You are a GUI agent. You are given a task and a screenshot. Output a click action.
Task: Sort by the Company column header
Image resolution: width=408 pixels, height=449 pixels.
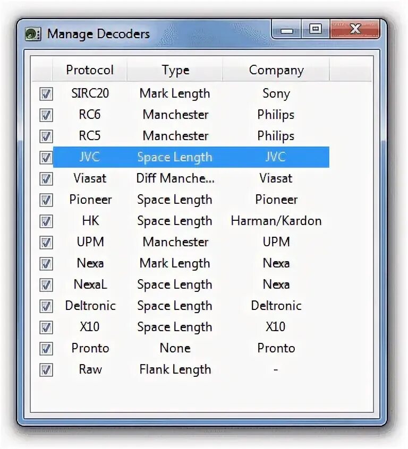(x=276, y=70)
